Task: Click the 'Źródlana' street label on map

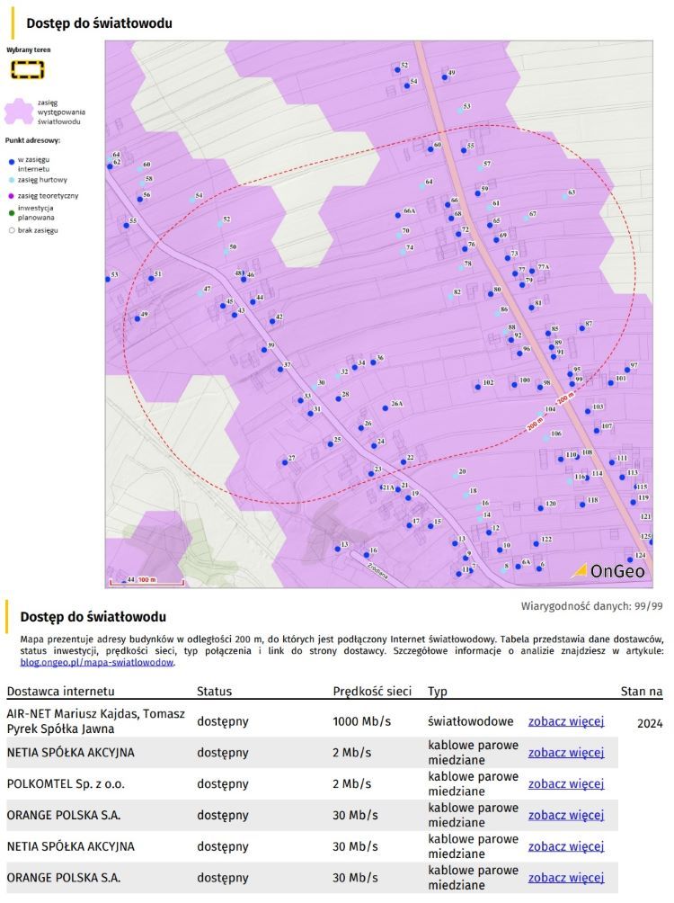Action: tap(378, 571)
